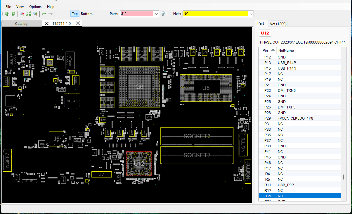Click the light bulb highlight icon

163,14
